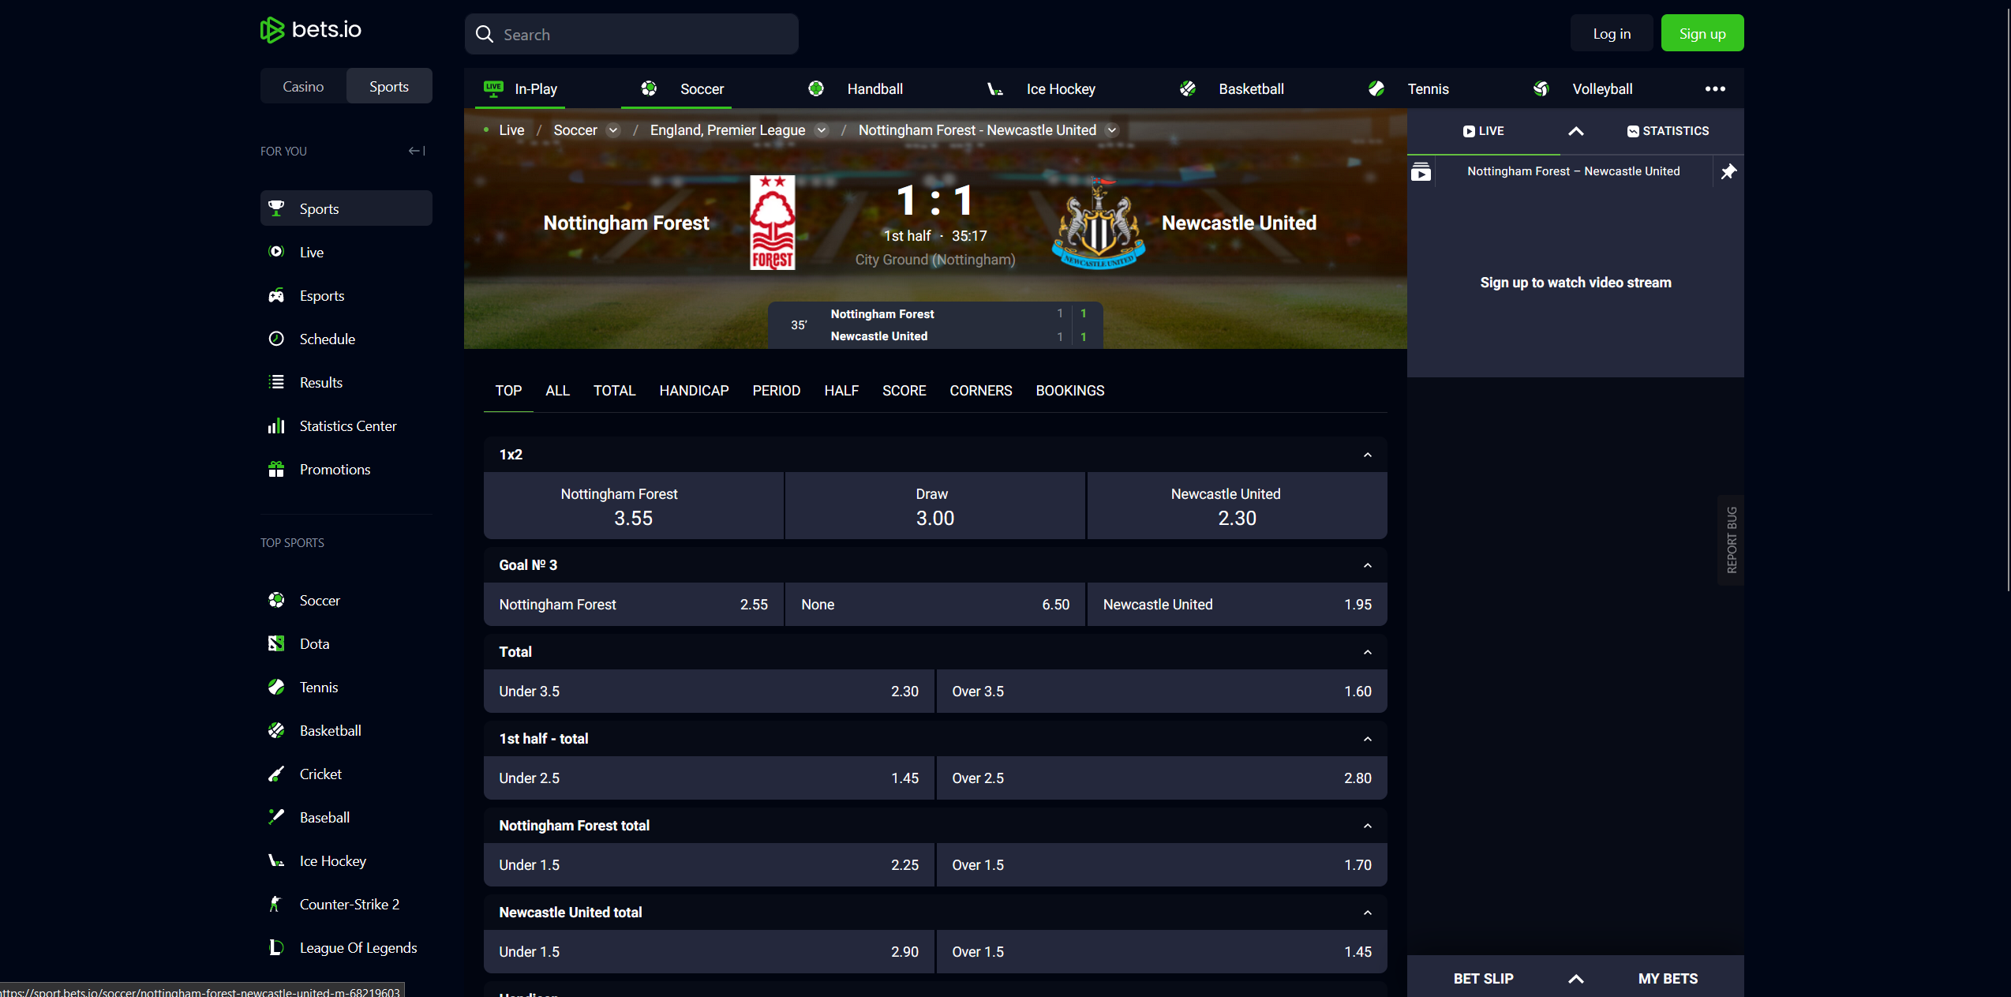Select the HANDICAP markets tab
The height and width of the screenshot is (997, 2011).
click(694, 391)
